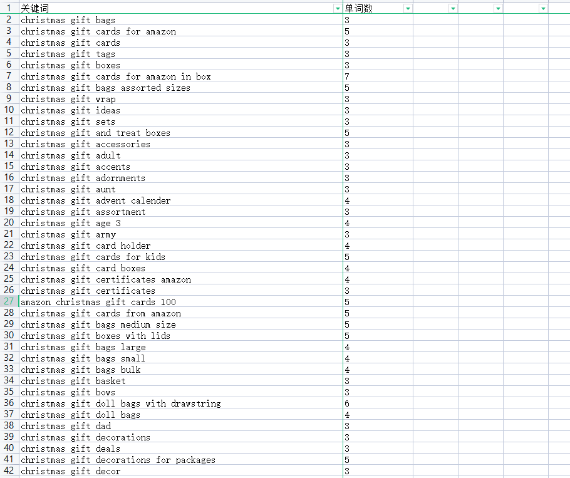Select cell 'christmas gift bags small'
570x478 pixels.
click(x=180, y=358)
